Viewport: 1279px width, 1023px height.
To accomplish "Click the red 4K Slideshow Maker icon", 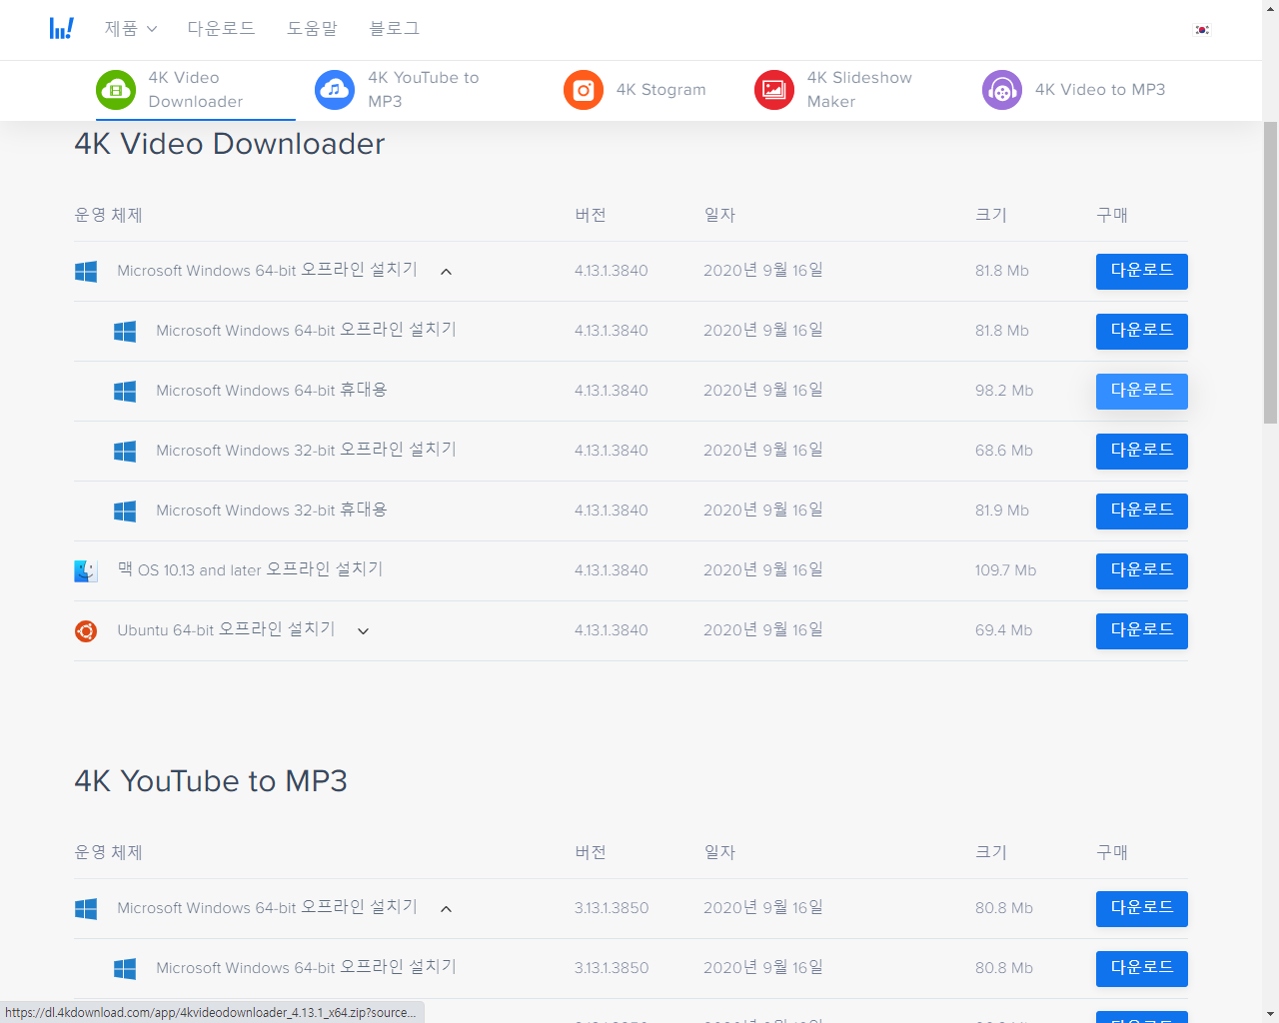I will [774, 90].
